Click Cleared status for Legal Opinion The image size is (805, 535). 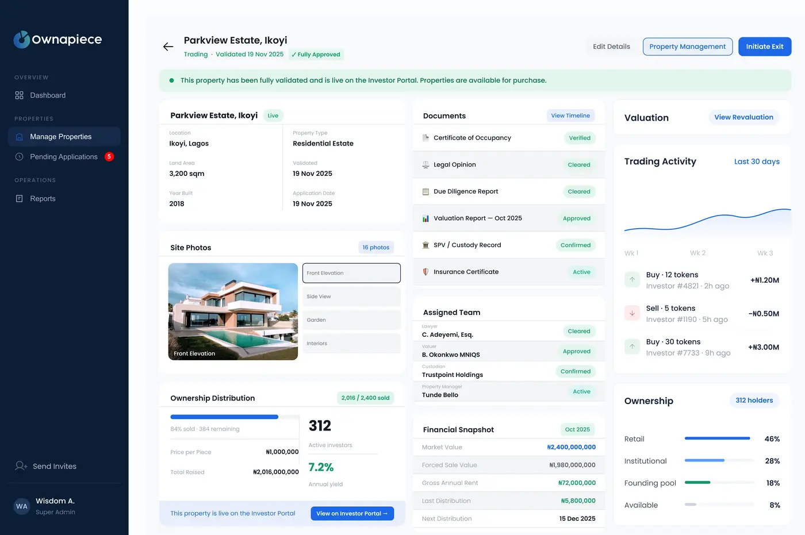tap(579, 165)
